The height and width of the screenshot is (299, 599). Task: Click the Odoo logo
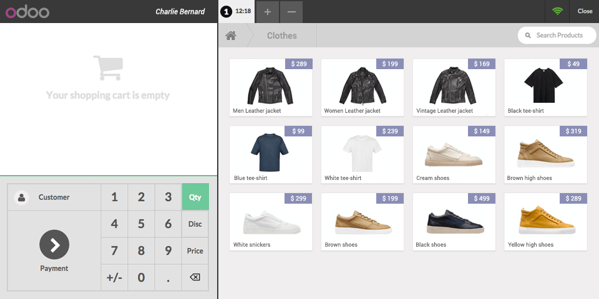coord(27,12)
